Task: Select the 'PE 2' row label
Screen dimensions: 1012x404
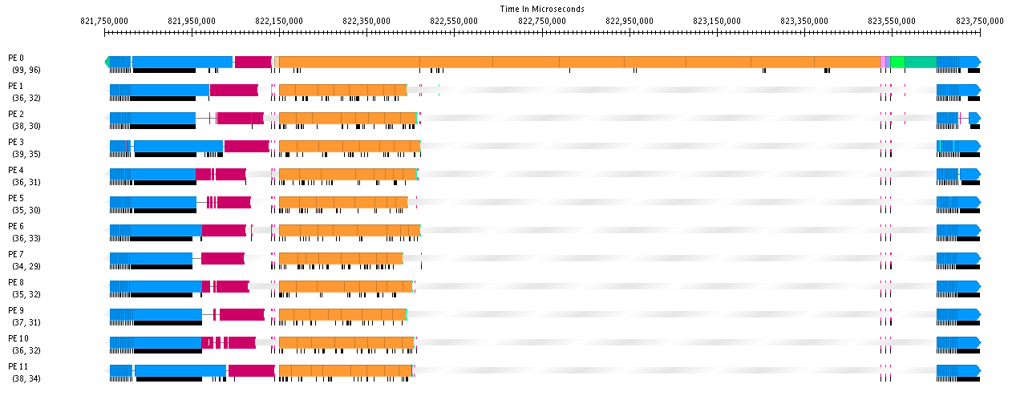Action: (17, 114)
